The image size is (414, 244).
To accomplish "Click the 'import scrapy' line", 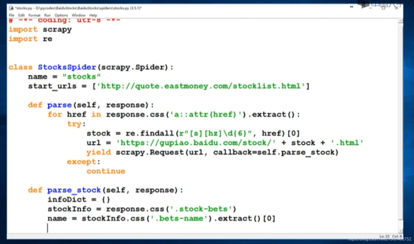I will 40,29.
